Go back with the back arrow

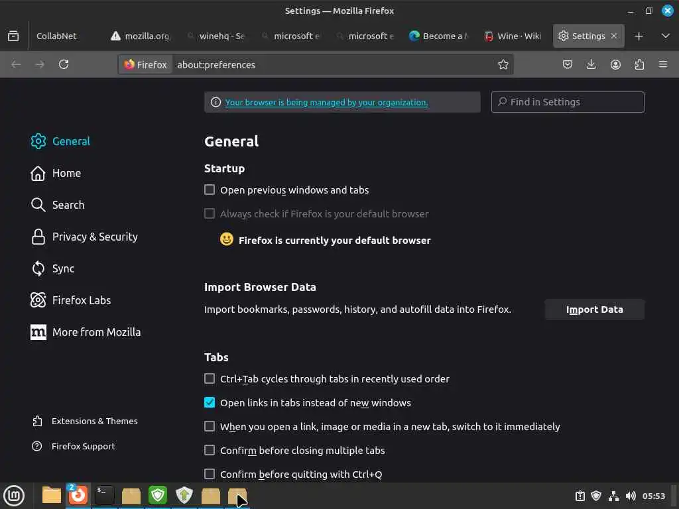click(16, 64)
